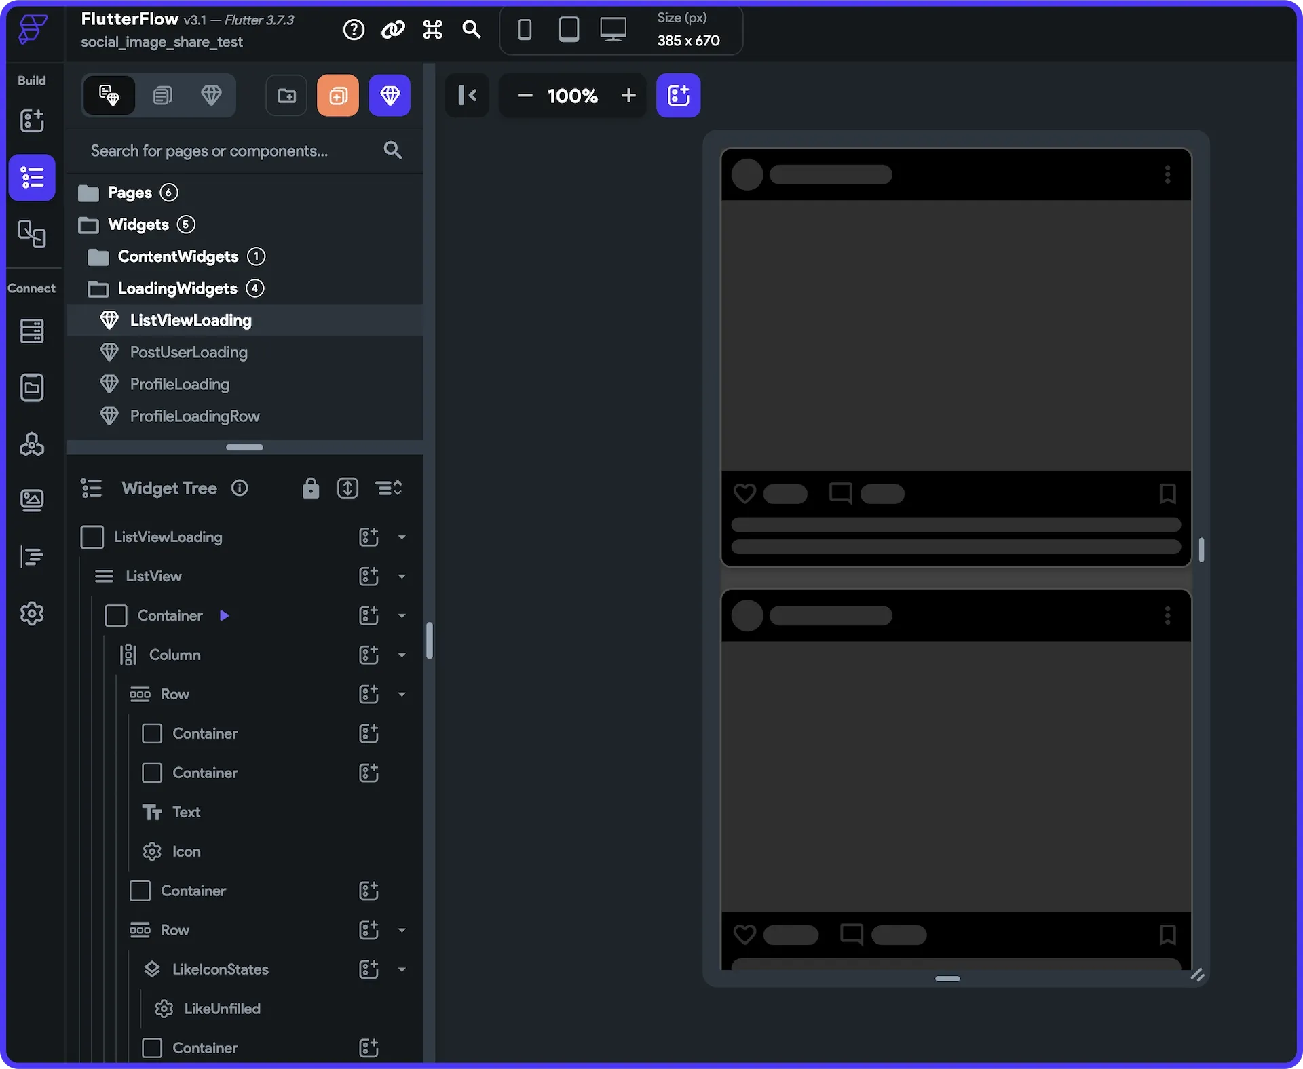Image resolution: width=1303 pixels, height=1069 pixels.
Task: Switch canvas to desktop device view
Action: (613, 29)
